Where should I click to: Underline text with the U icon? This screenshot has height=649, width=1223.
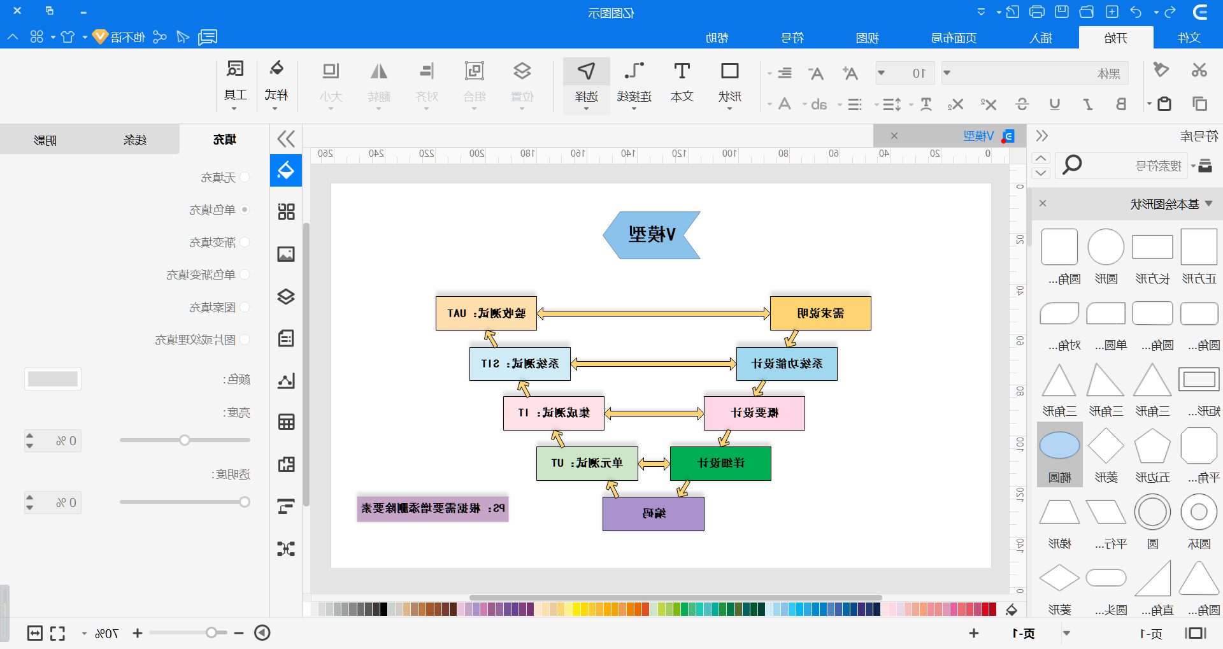click(1055, 104)
